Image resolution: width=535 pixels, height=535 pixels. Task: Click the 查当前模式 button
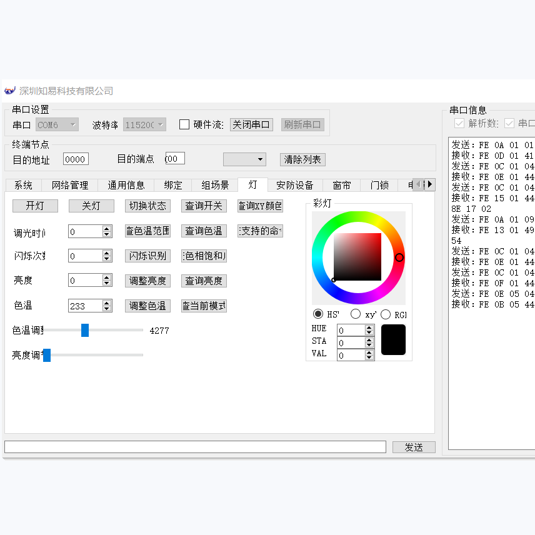click(x=204, y=306)
